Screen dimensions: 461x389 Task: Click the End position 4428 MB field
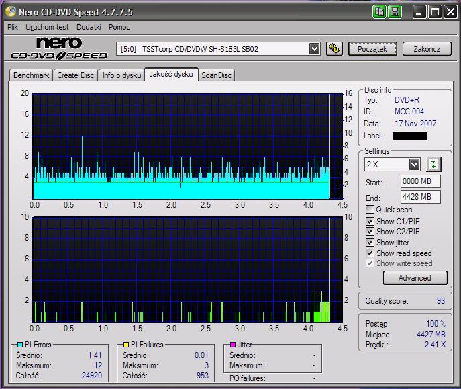(x=420, y=197)
